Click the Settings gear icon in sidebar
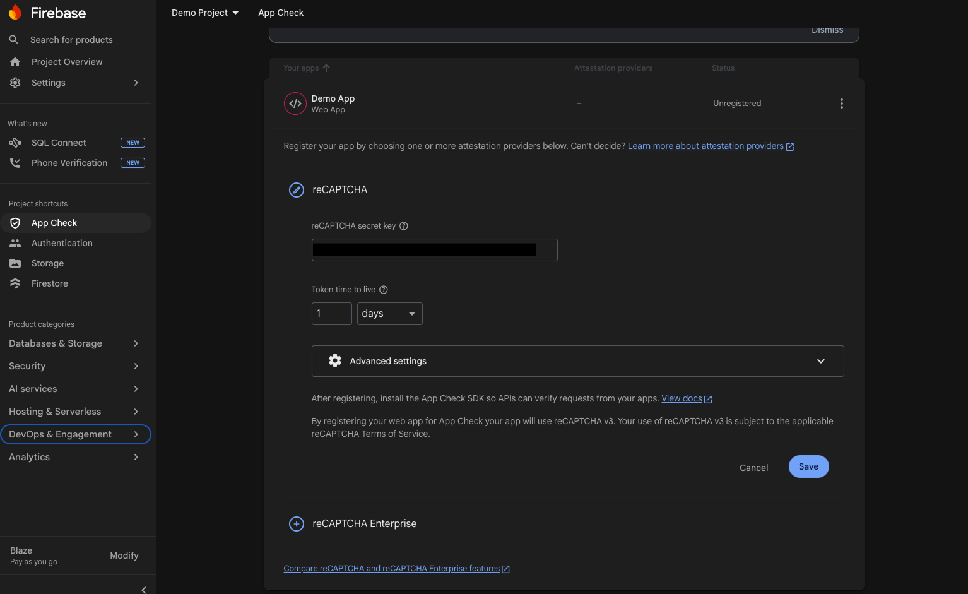 point(15,83)
